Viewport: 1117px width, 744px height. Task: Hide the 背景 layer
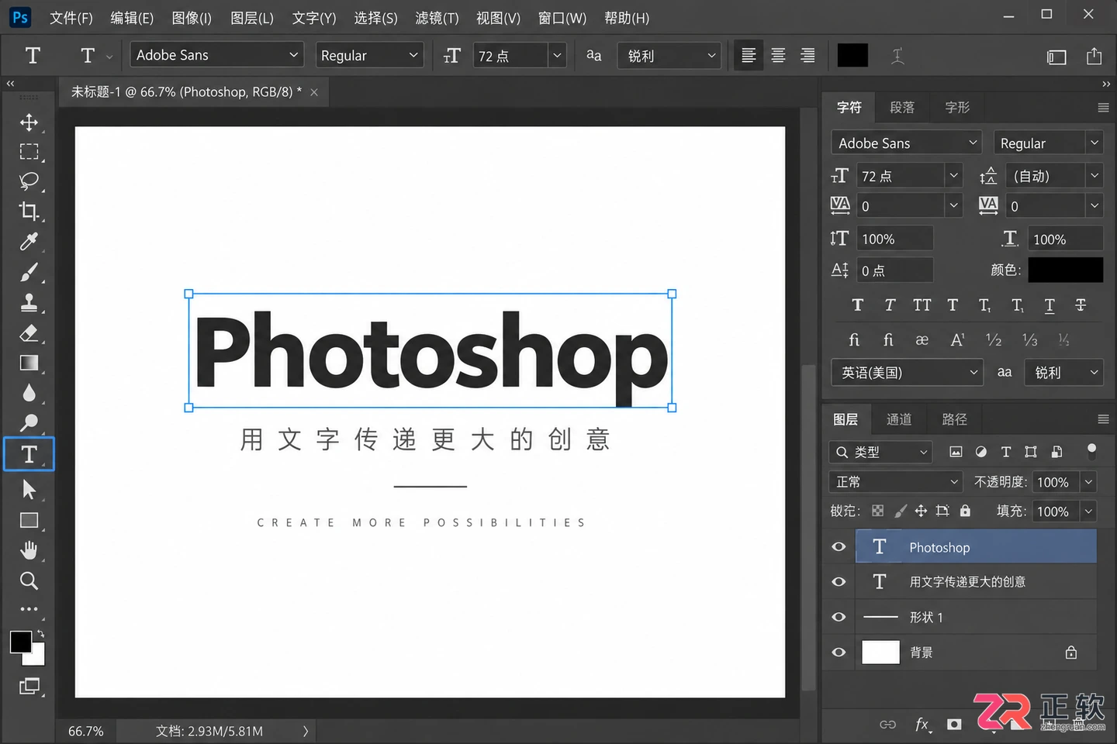click(839, 653)
